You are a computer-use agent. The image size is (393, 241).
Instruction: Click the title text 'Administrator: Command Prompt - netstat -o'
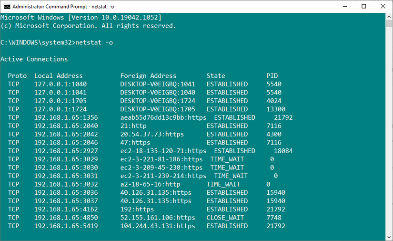click(x=63, y=7)
